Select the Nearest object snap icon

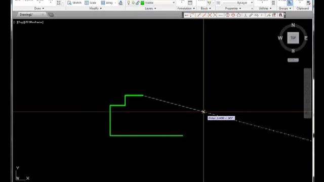click(x=268, y=15)
